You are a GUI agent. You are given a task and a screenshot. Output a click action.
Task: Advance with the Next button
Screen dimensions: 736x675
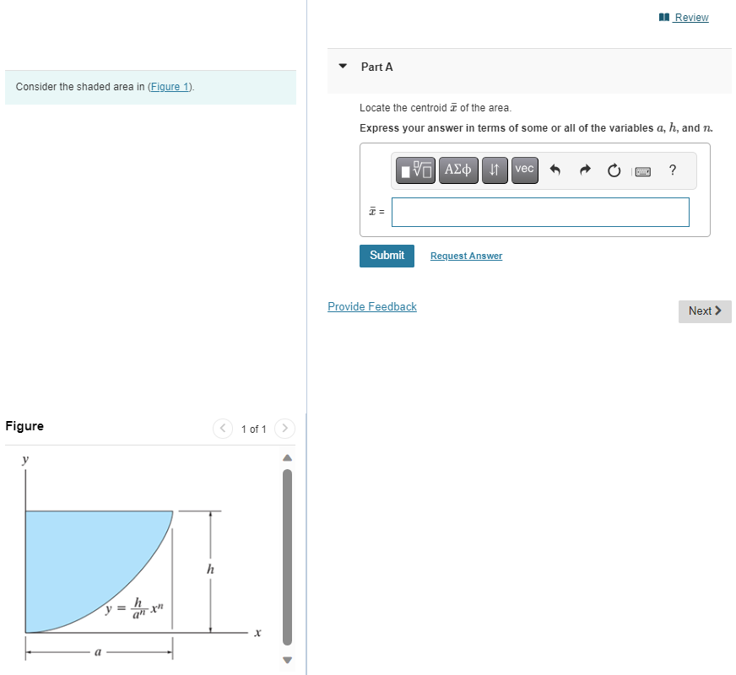click(x=705, y=311)
